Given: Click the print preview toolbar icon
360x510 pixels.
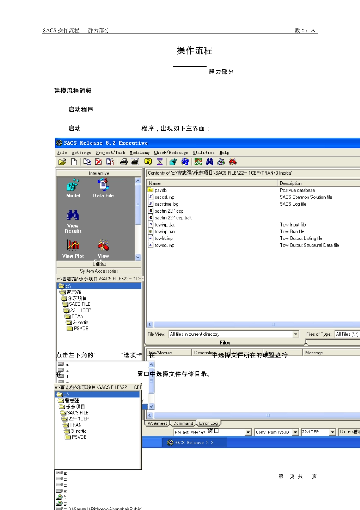Looking at the screenshot, I should 135,162.
